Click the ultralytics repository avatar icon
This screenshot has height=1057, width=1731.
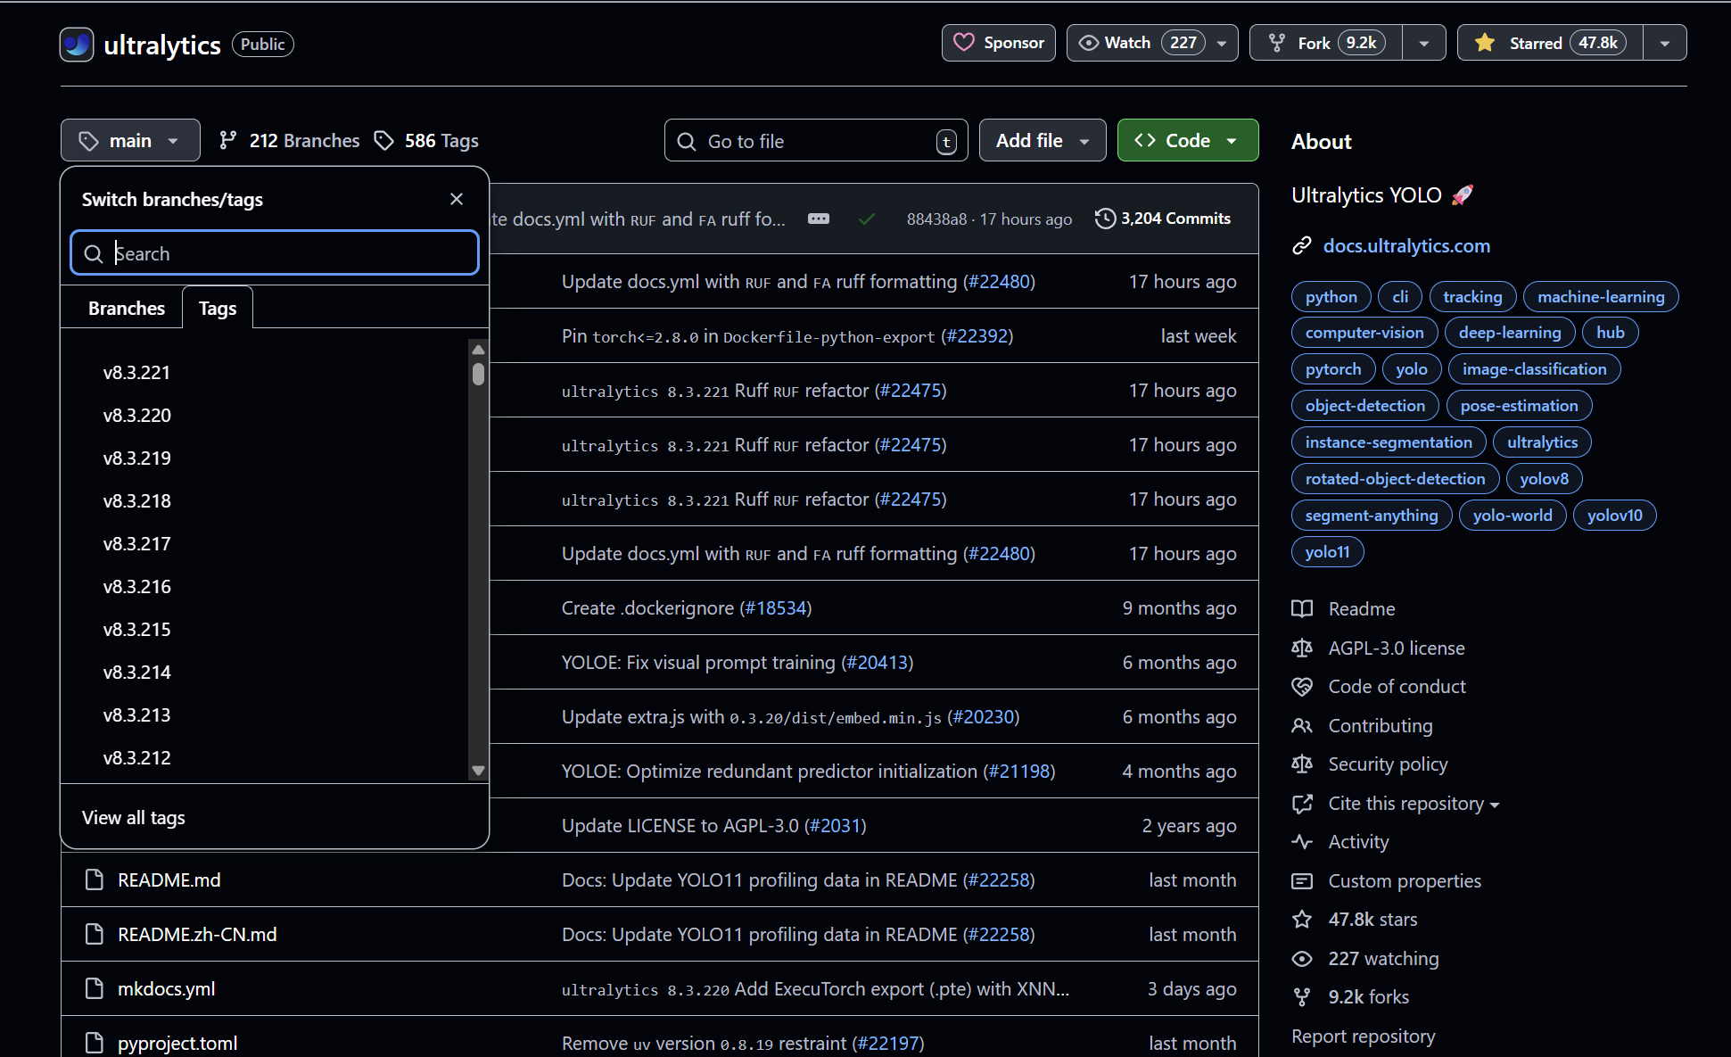point(77,45)
